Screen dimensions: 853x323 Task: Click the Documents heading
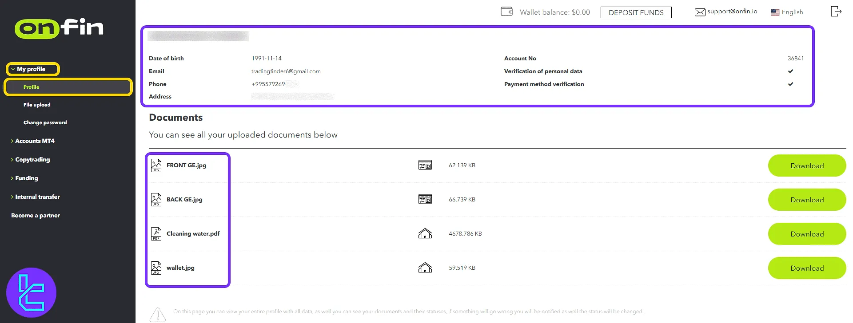176,118
